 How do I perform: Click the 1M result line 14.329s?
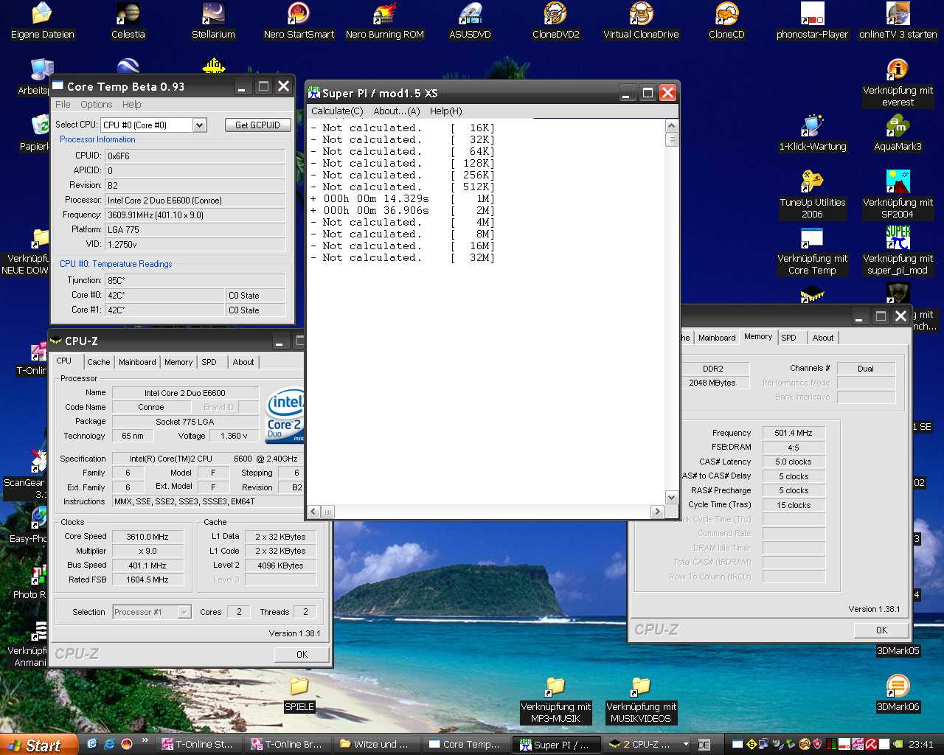[403, 198]
